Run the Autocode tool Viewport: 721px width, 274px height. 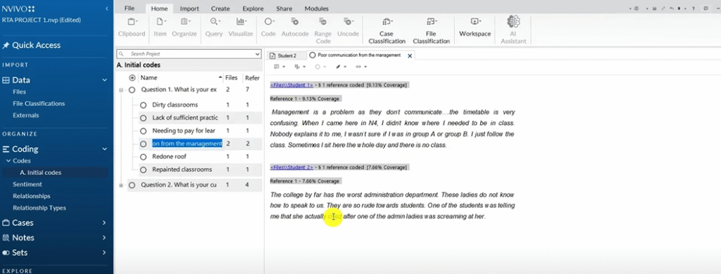click(295, 27)
